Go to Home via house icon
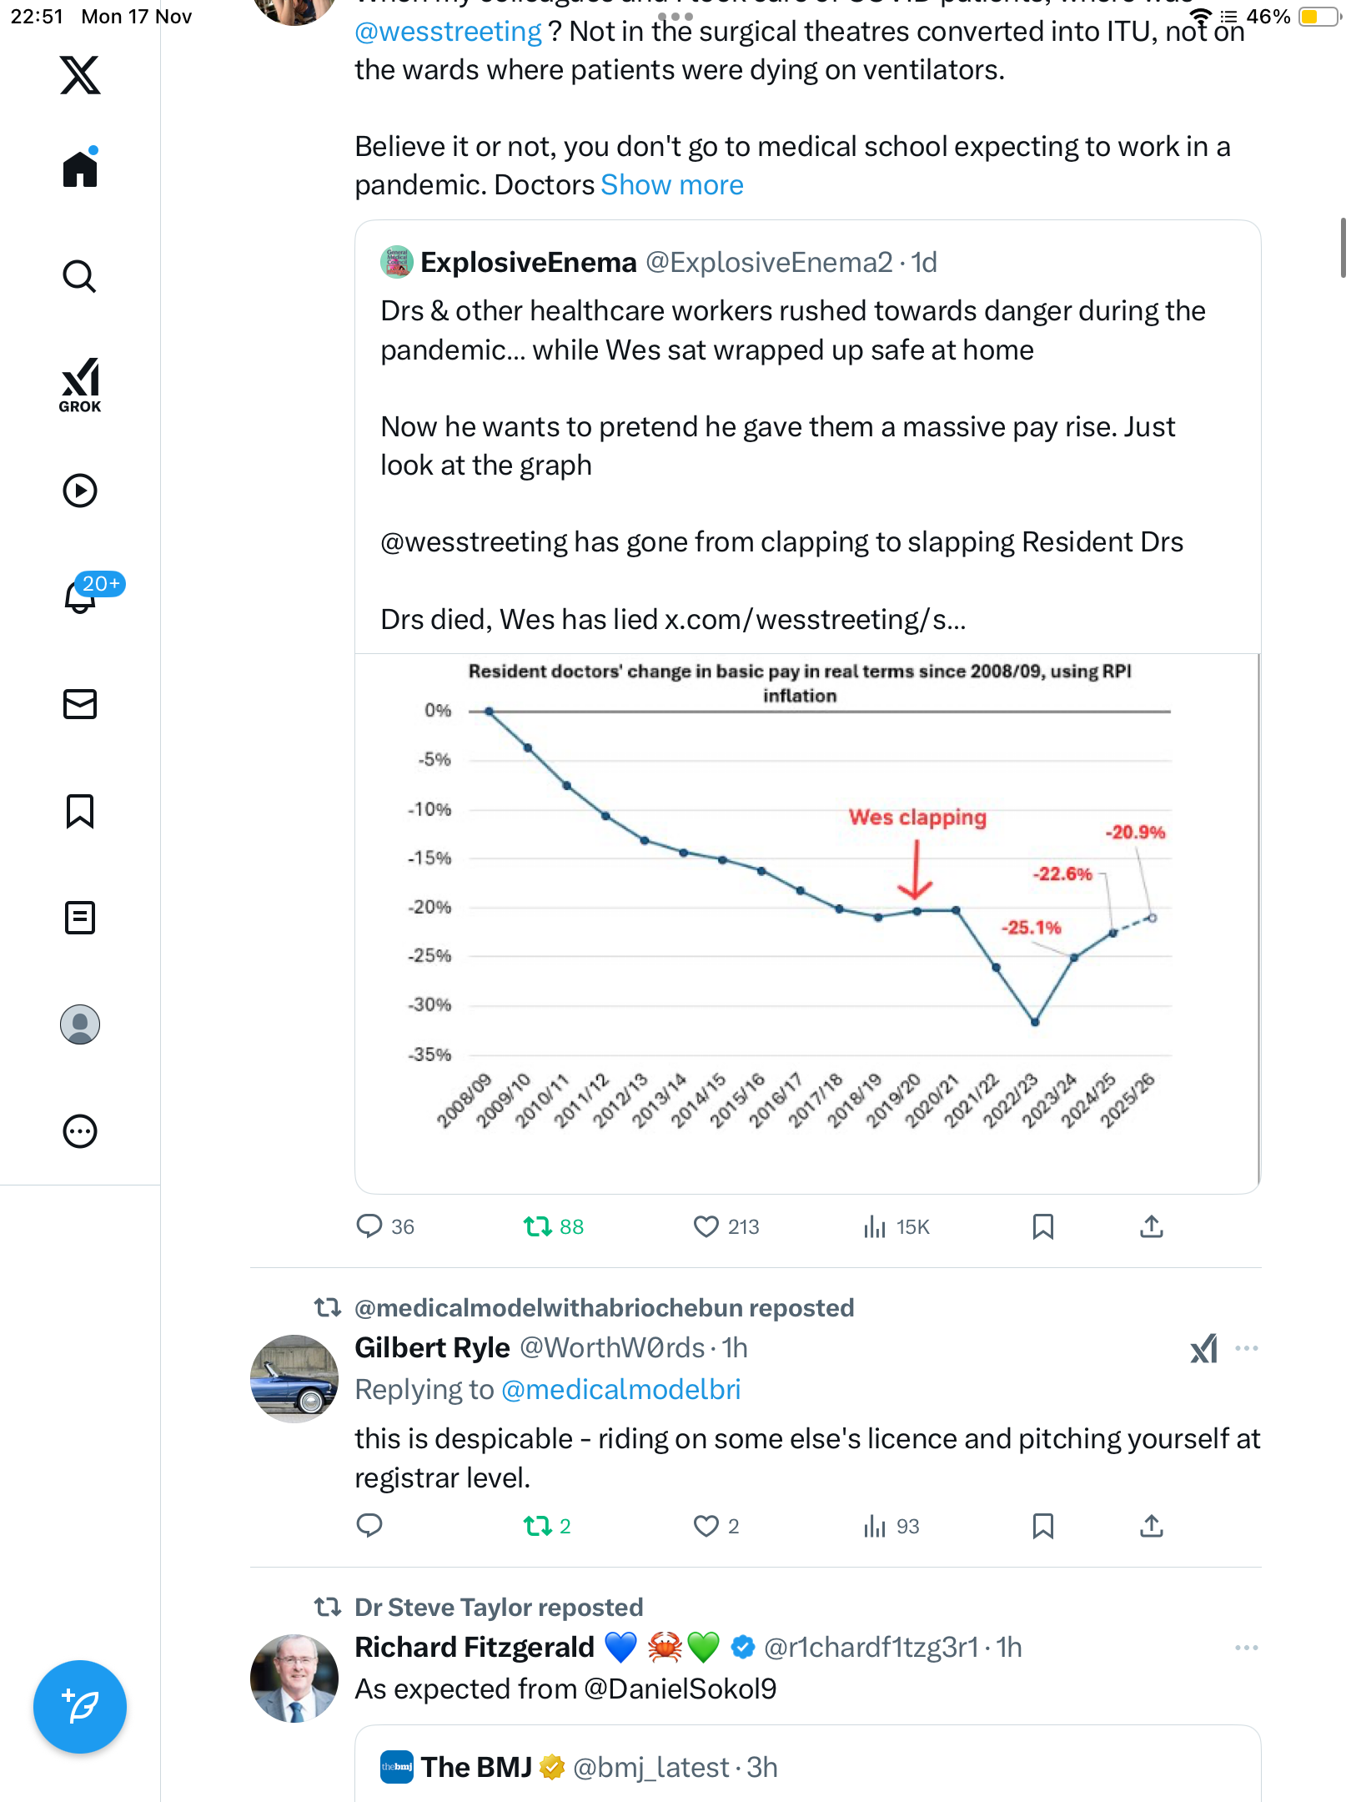1351x1802 pixels. coord(80,169)
